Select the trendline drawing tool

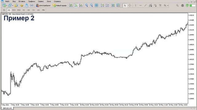(145, 5)
